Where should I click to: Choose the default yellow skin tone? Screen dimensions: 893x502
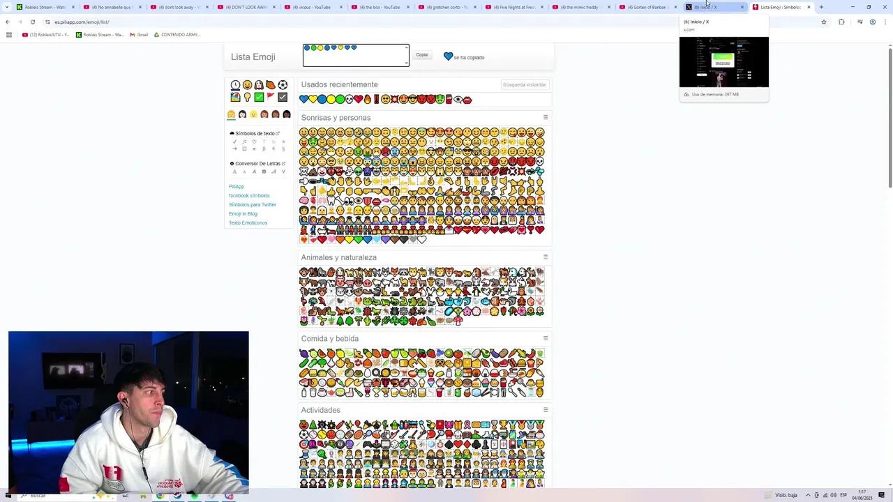point(232,114)
